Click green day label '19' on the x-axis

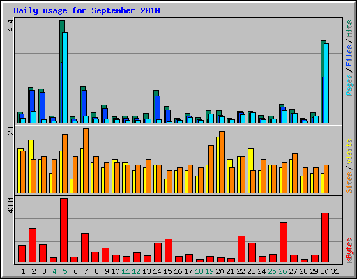pos(209,271)
